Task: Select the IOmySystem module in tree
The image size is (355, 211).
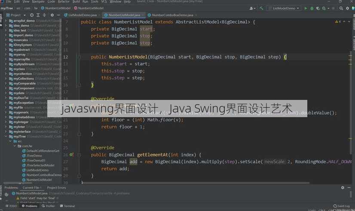Action: tap(23, 45)
